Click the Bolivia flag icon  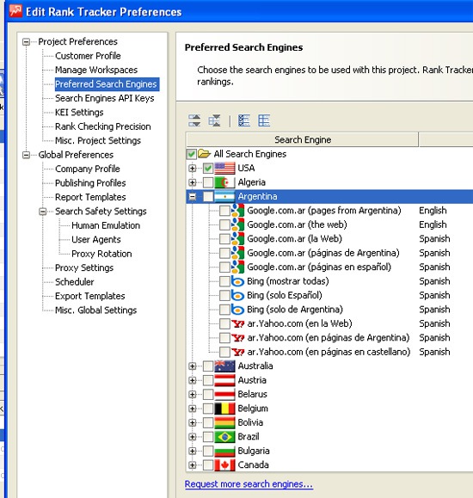click(224, 422)
